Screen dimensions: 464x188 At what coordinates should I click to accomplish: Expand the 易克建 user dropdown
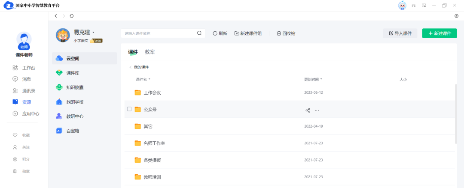(93, 32)
